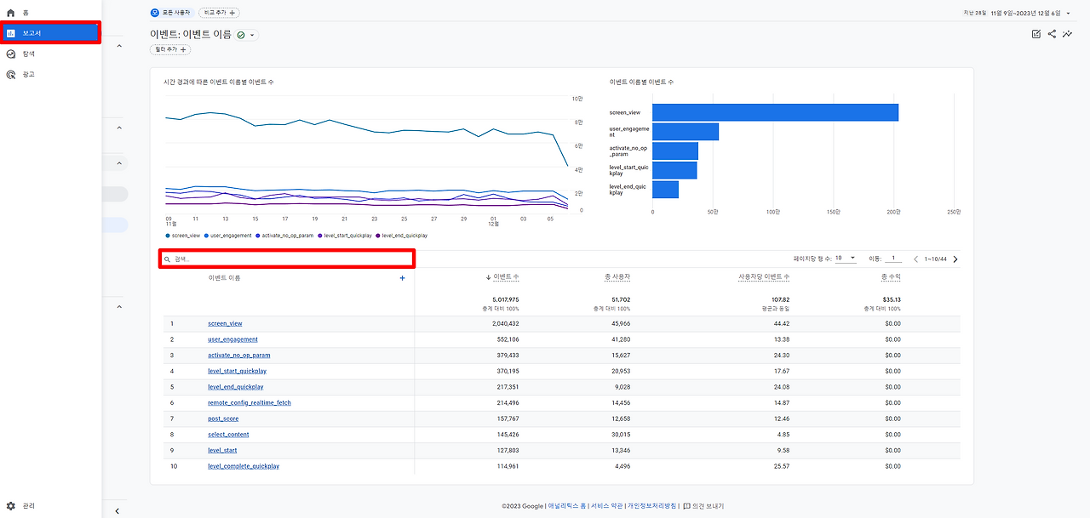This screenshot has height=518, width=1090.
Task: Open the Advertising (광고) section
Action: click(20, 74)
